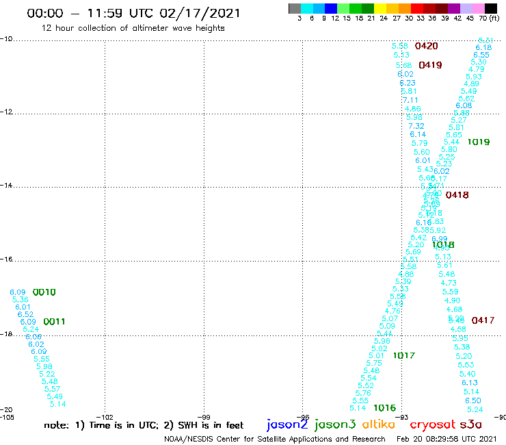Click the 4.90 wave height value
The height and width of the screenshot is (445, 506).
click(x=453, y=301)
